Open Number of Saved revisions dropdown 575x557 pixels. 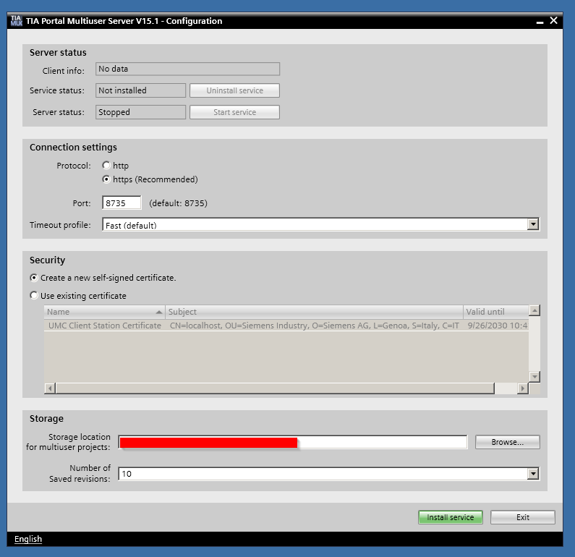(x=533, y=474)
